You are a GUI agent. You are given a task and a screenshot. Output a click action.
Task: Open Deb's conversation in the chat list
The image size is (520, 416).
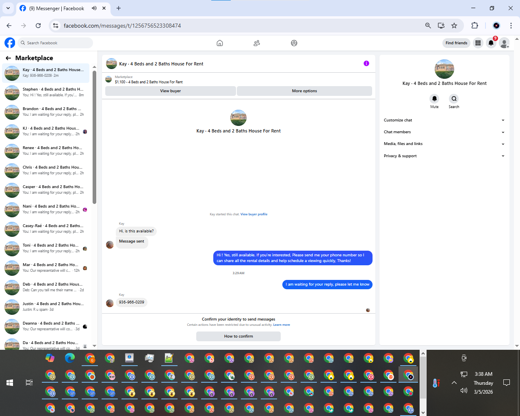click(45, 288)
